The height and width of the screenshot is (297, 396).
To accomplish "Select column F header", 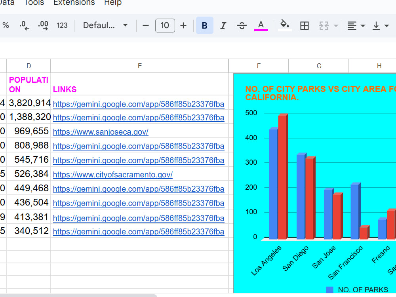I will [x=259, y=66].
